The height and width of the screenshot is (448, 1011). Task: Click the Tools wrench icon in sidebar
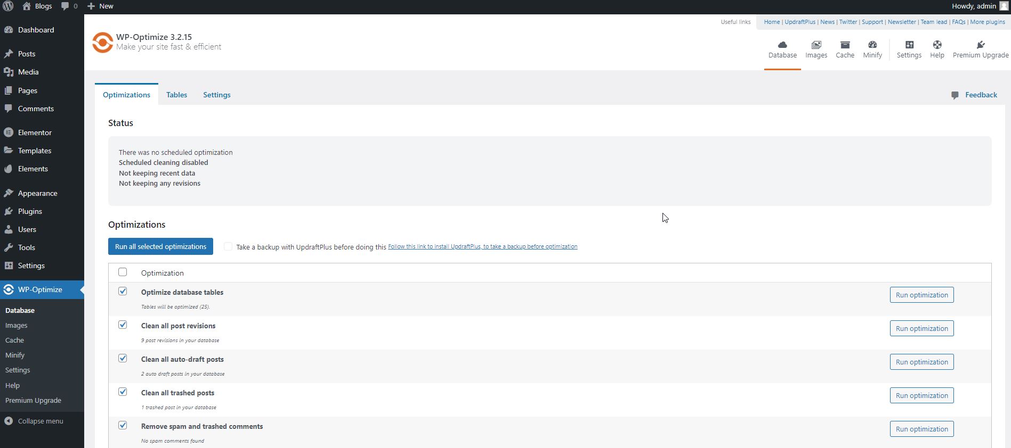(9, 247)
